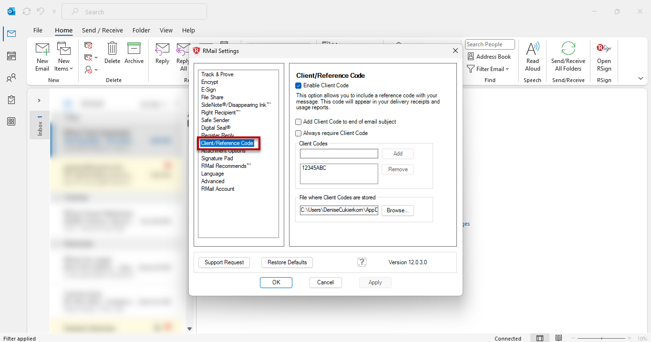Screen dimensions: 651x342
Task: Click the Remove client code button
Action: (x=398, y=169)
